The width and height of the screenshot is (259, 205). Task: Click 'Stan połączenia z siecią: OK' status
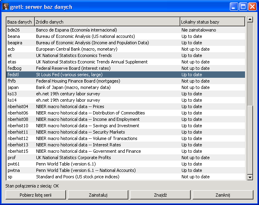[32, 186]
